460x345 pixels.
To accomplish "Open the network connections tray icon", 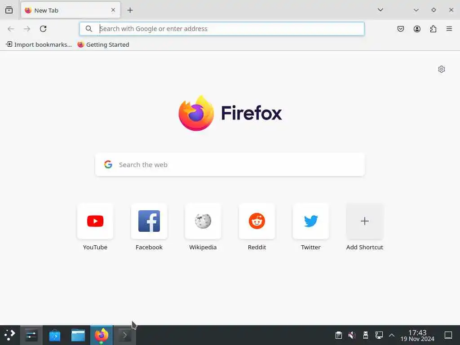I will click(379, 335).
